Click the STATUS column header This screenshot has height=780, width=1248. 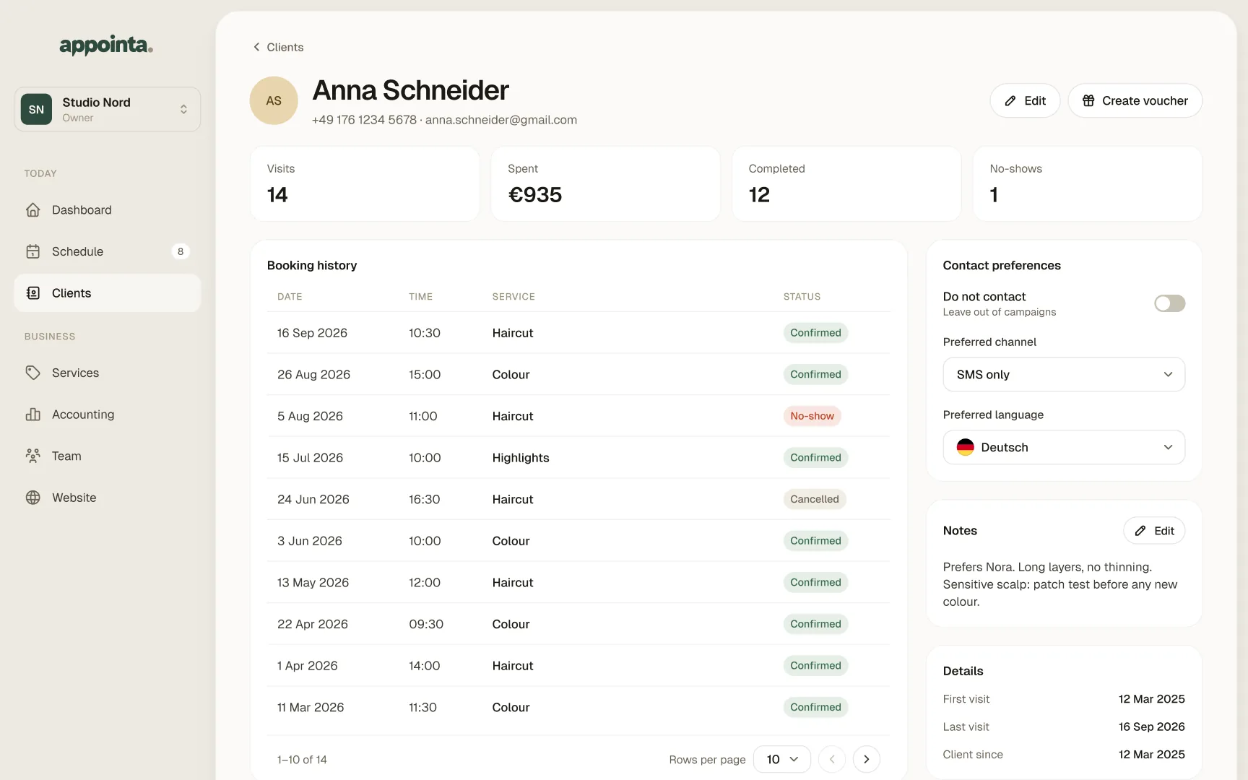point(802,297)
